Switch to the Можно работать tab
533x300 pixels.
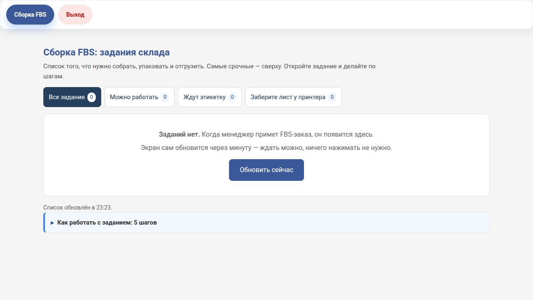pyautogui.click(x=139, y=97)
